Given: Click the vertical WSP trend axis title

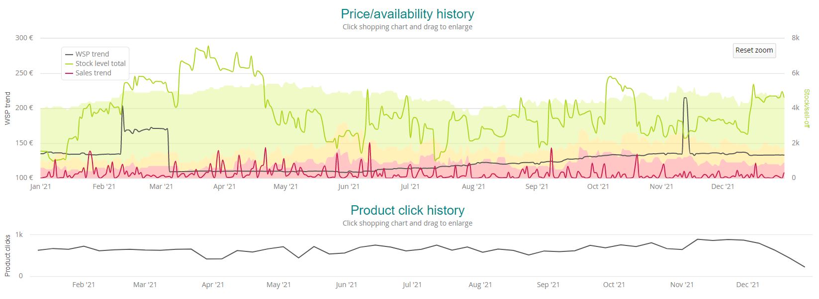Looking at the screenshot, I should [x=7, y=108].
